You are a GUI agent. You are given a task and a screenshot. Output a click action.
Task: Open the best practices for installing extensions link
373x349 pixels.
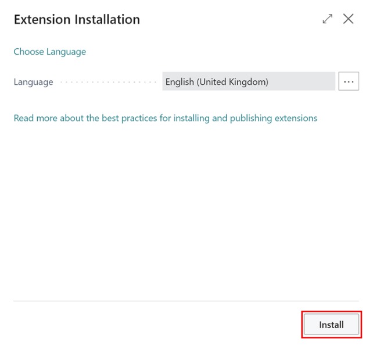(x=166, y=118)
